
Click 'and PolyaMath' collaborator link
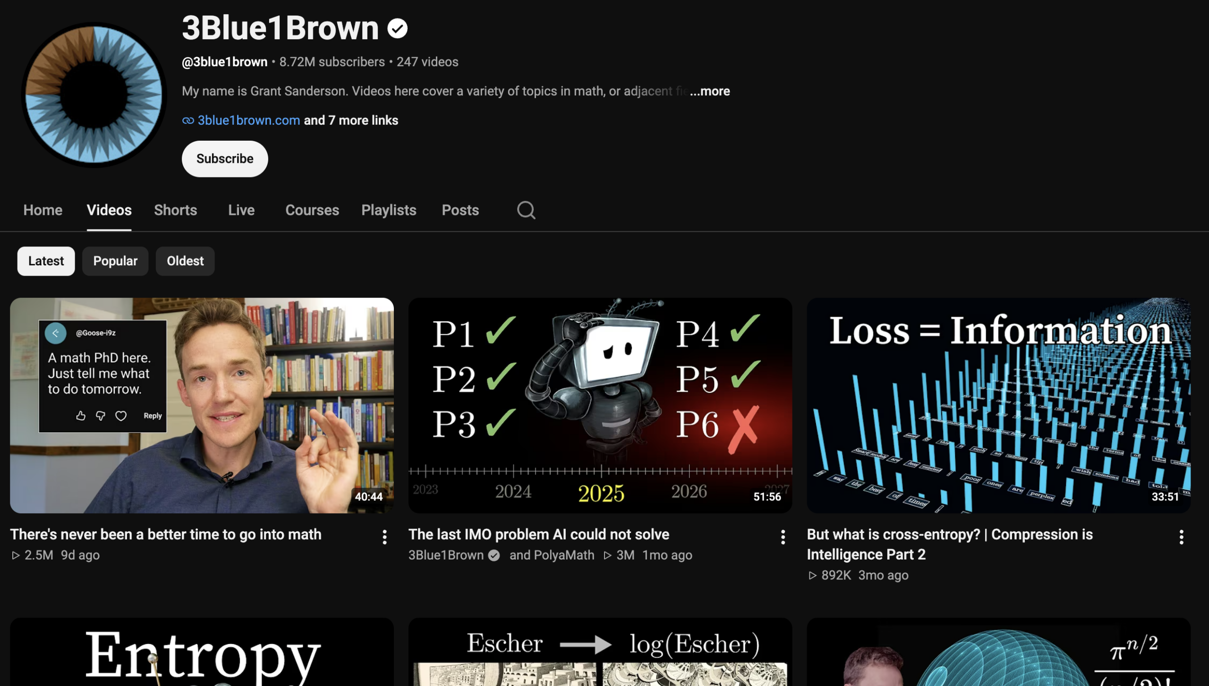[x=552, y=555]
